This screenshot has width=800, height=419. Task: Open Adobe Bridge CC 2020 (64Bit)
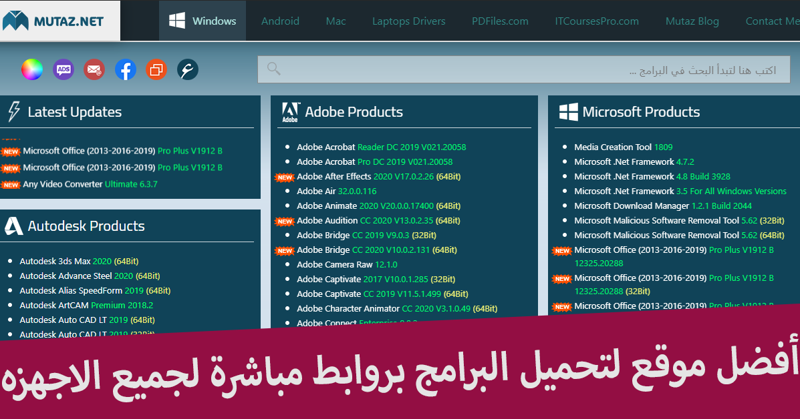(376, 250)
